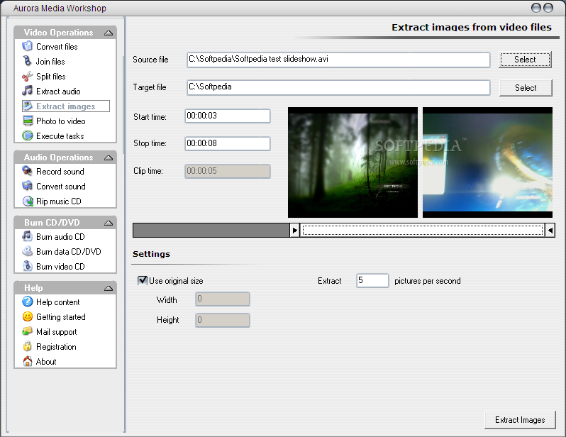Image resolution: width=566 pixels, height=437 pixels.
Task: Click the Split files scissors icon
Action: pyautogui.click(x=28, y=77)
